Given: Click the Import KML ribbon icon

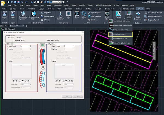Looking at the screenshot, I should 4,14.
